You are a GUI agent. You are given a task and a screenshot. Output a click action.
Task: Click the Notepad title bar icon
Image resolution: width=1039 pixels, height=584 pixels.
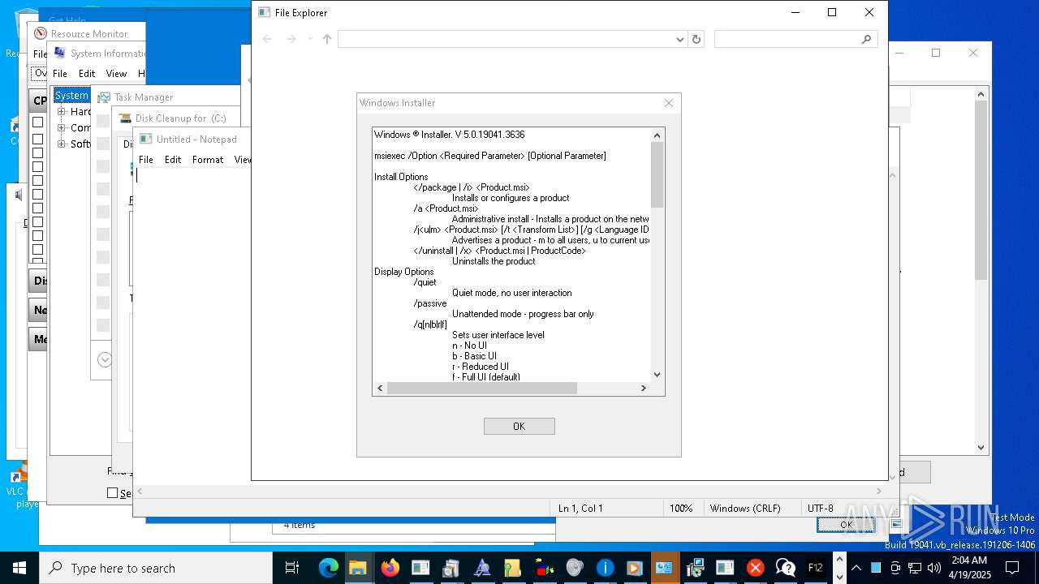(146, 139)
